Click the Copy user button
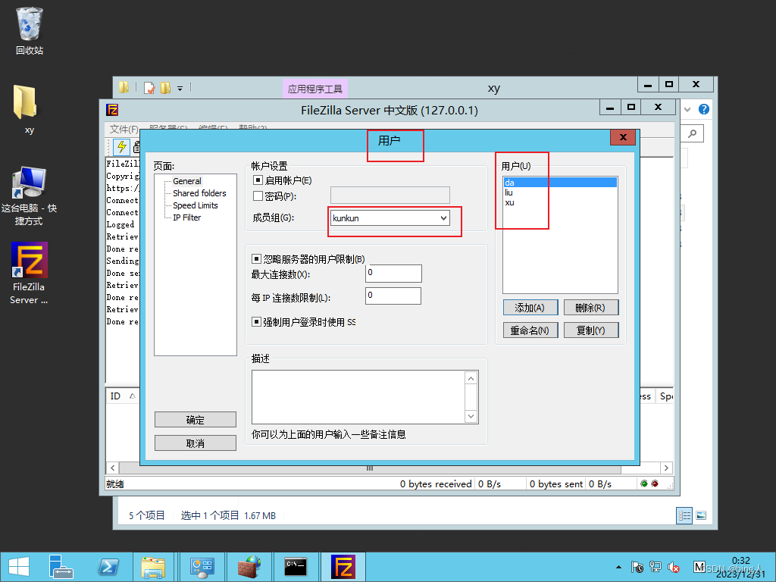Screen dimensions: 776x582 coord(591,330)
